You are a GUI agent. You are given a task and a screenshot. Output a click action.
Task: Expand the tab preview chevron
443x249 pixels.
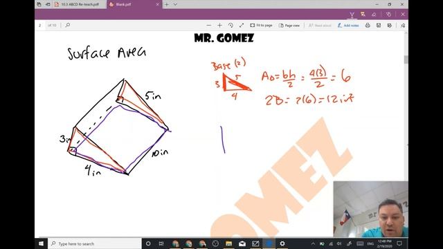175,5
